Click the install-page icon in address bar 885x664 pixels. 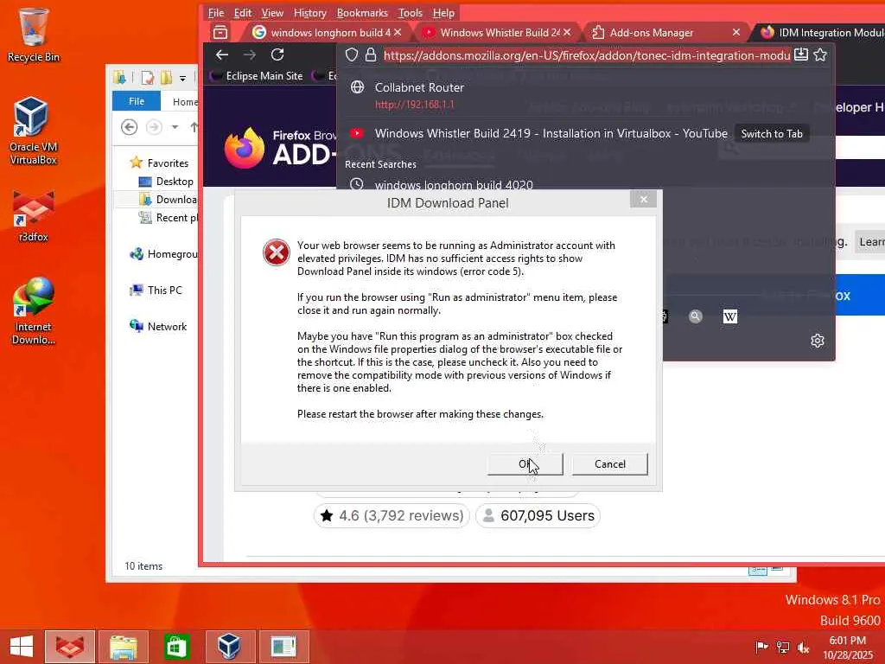[x=801, y=54]
